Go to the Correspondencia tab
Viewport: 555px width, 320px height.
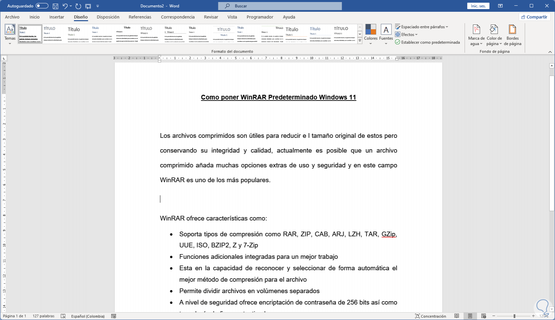point(178,17)
